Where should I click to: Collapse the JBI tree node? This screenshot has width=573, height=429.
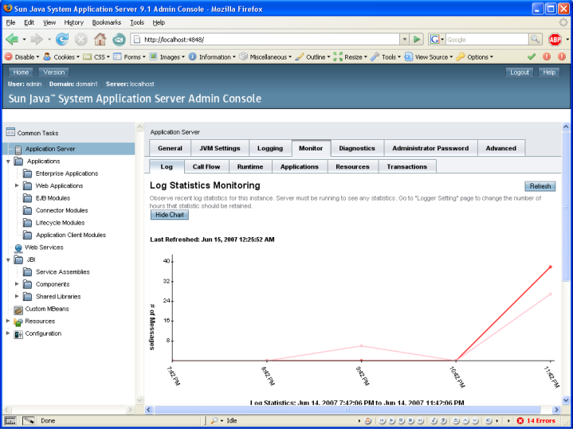coord(8,260)
